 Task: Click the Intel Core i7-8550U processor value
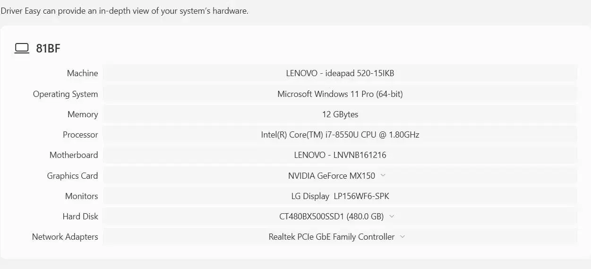coord(340,135)
